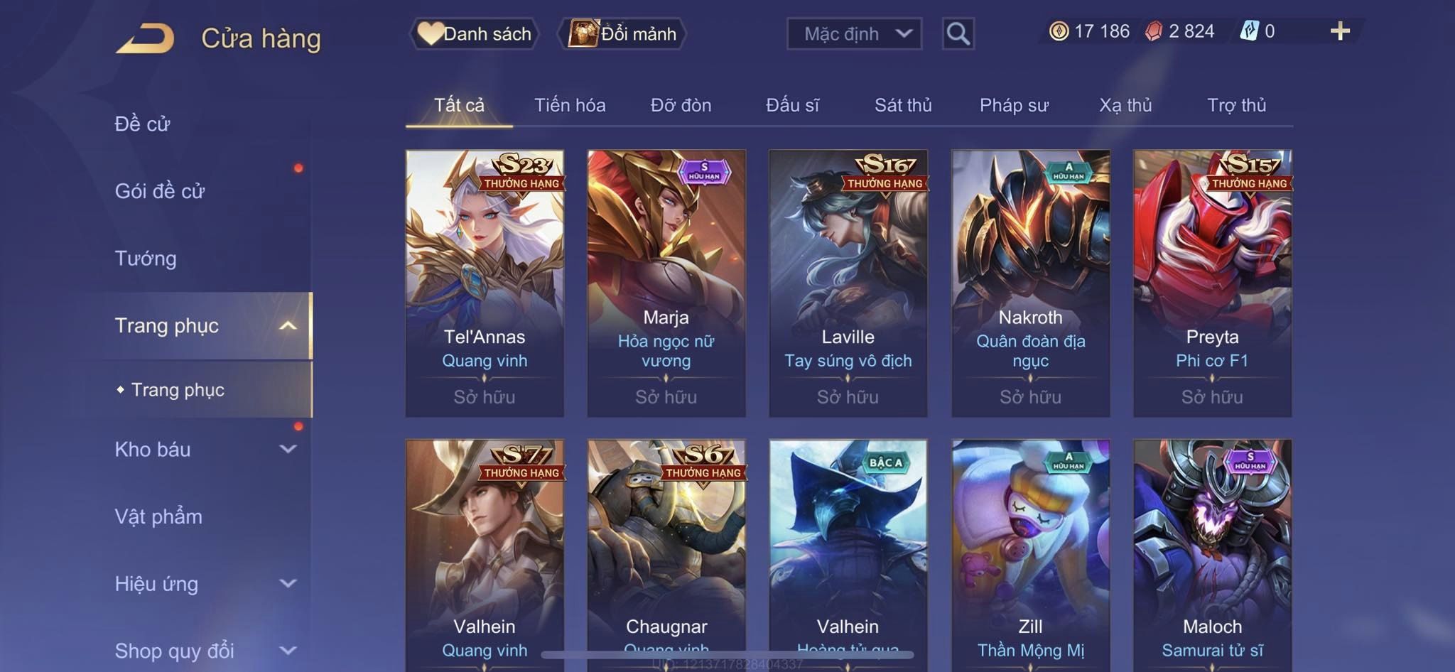Image resolution: width=1455 pixels, height=672 pixels.
Task: Select the Tel'Annas Quang vinh skin card
Action: (485, 283)
